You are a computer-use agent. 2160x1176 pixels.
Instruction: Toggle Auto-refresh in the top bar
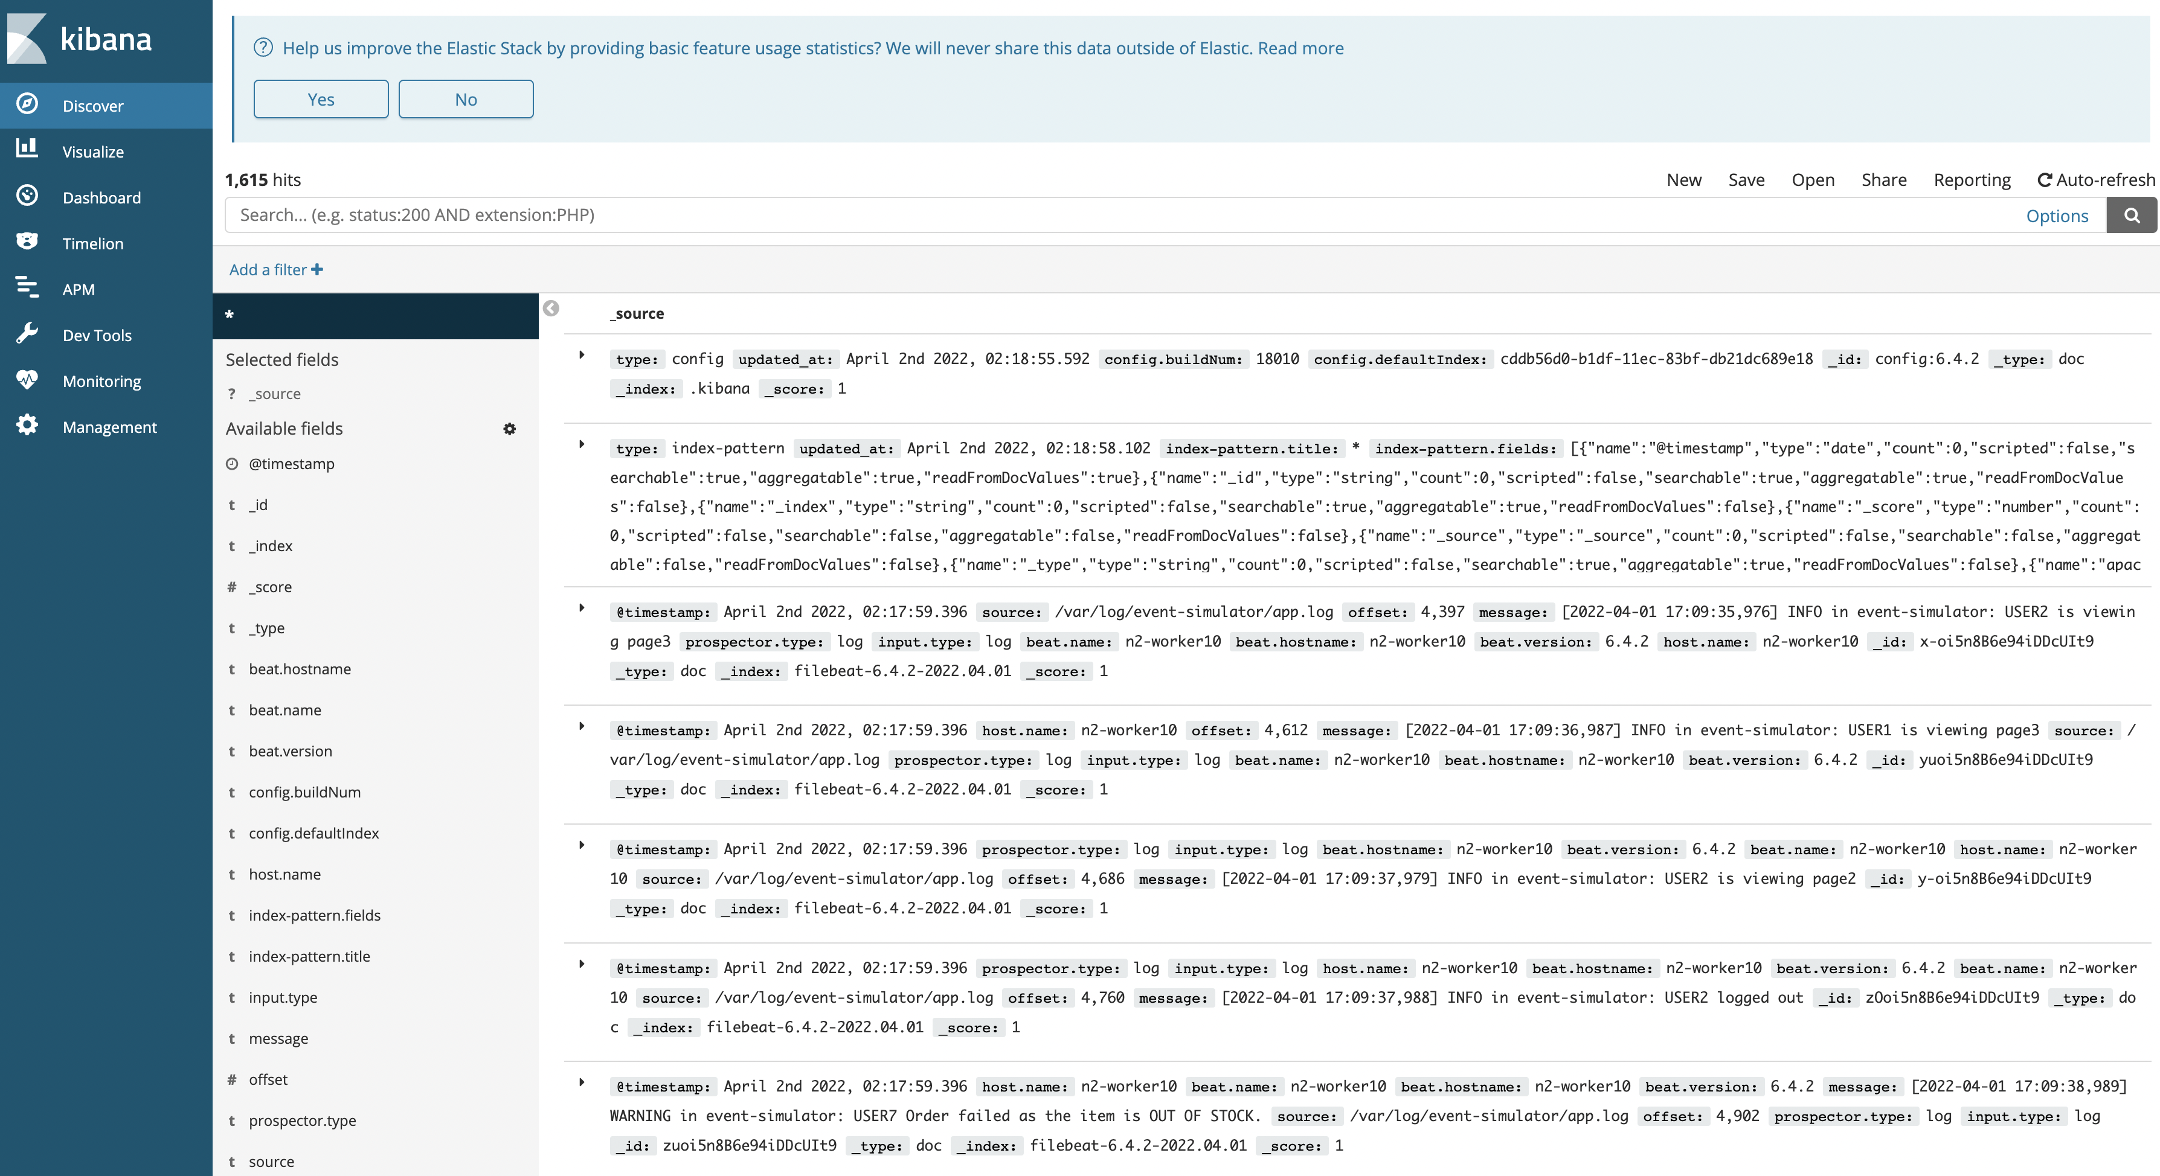pos(2095,179)
